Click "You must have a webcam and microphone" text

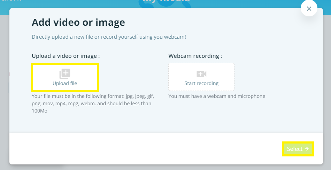coord(217,96)
